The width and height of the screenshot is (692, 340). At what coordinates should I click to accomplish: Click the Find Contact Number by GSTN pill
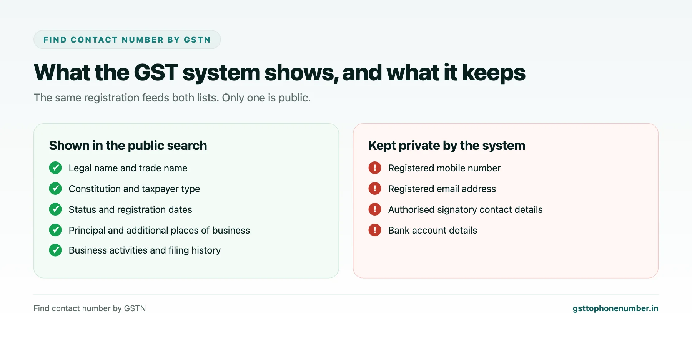[x=127, y=40]
